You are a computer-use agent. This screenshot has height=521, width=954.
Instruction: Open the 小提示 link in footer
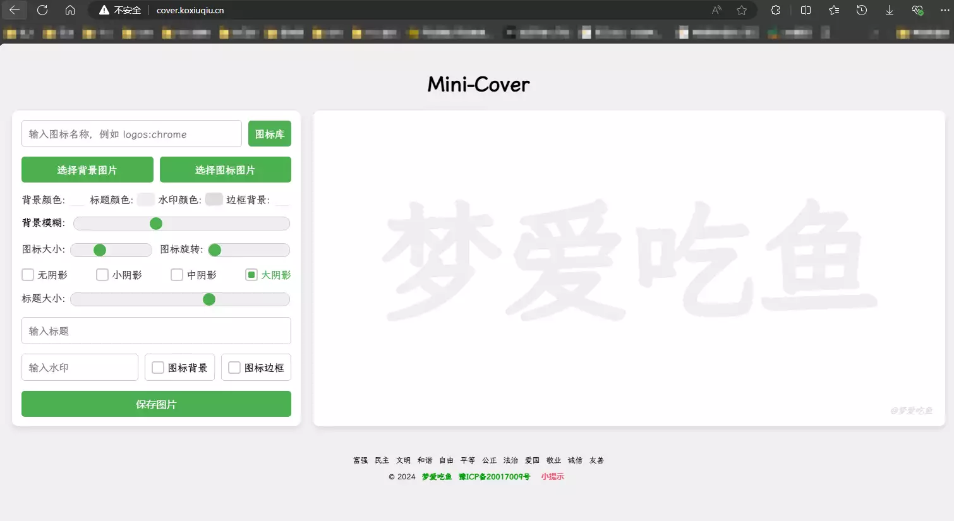552,477
